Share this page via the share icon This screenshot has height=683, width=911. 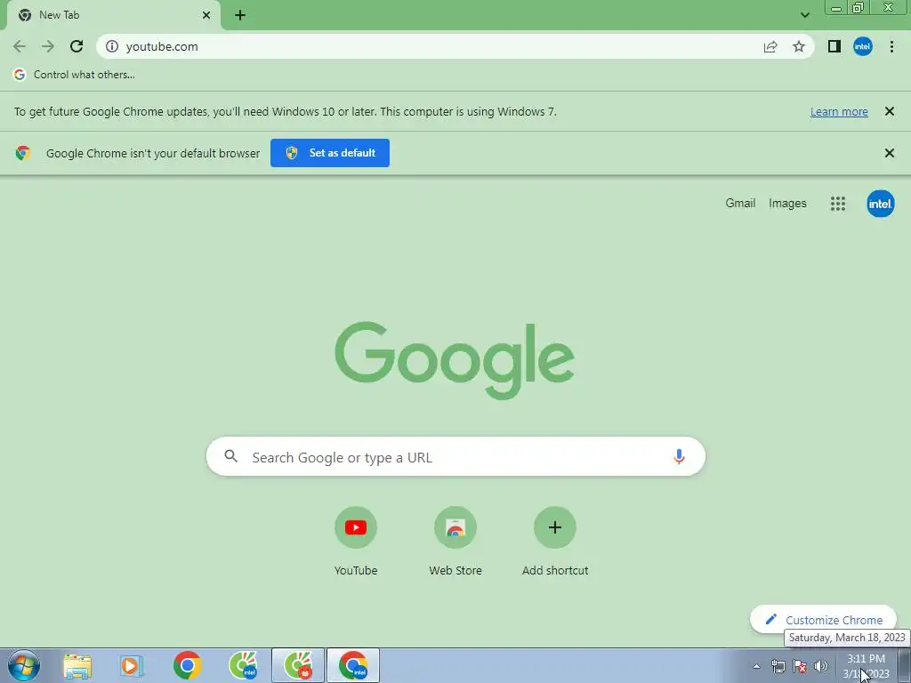(770, 46)
